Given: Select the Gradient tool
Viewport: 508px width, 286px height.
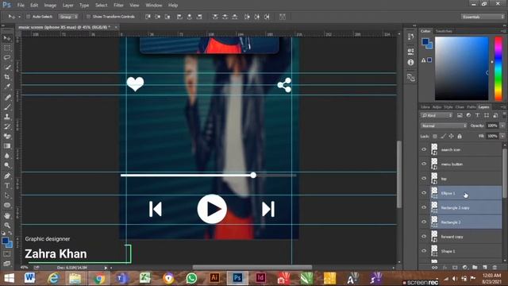Looking at the screenshot, I should coord(7,146).
